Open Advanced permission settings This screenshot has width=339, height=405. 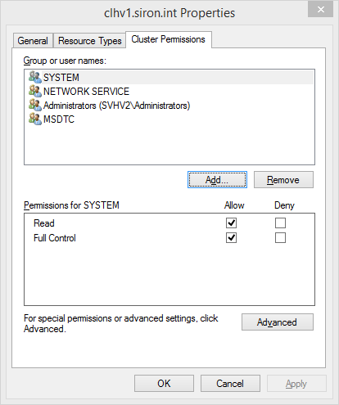pyautogui.click(x=278, y=322)
